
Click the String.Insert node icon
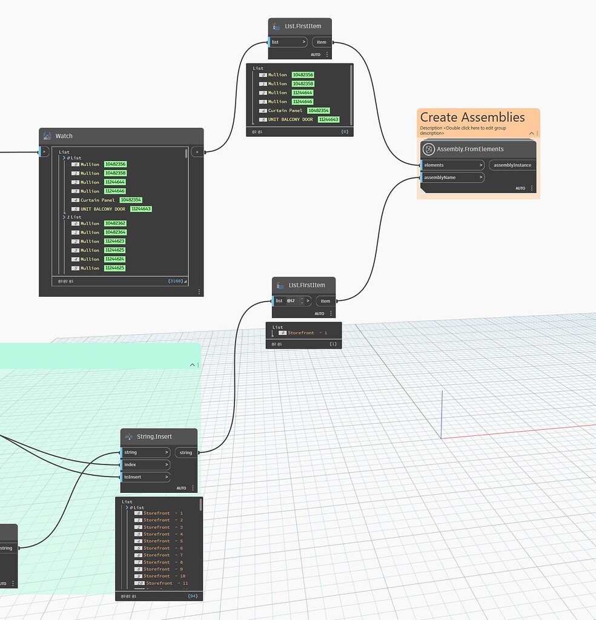point(128,436)
